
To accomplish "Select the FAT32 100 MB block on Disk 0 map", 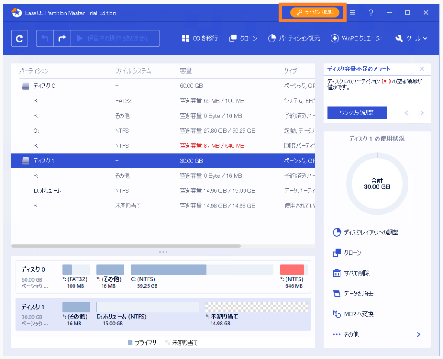I will click(76, 269).
